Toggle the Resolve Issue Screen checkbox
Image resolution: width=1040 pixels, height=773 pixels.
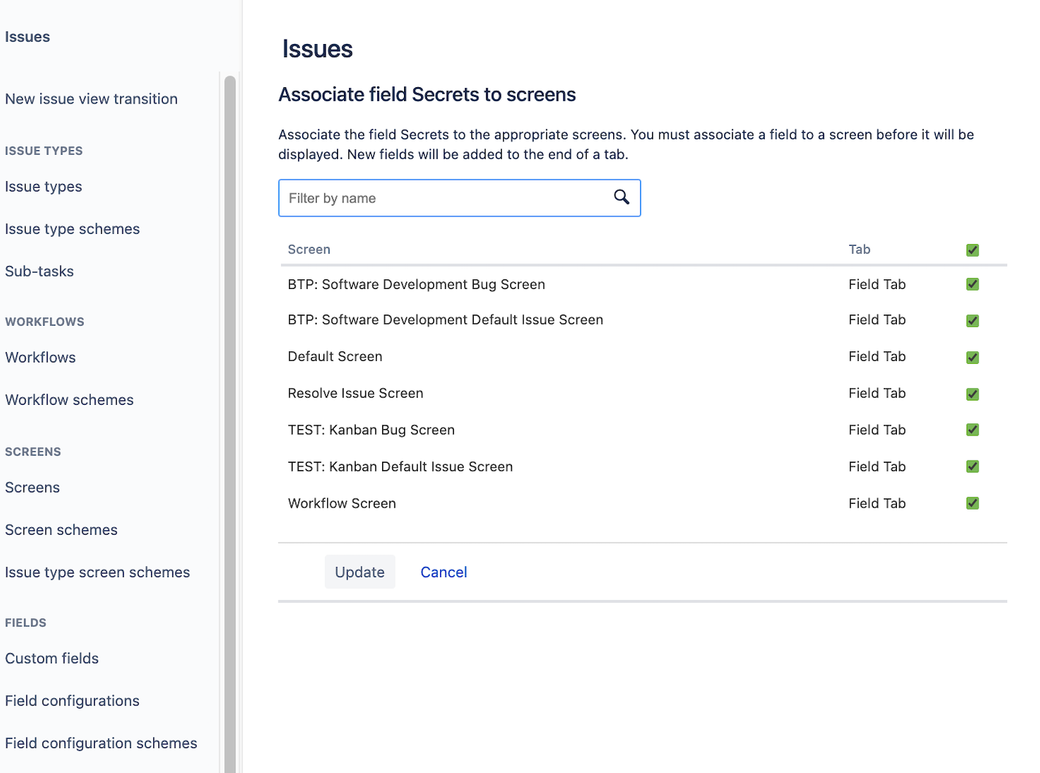[x=973, y=394]
